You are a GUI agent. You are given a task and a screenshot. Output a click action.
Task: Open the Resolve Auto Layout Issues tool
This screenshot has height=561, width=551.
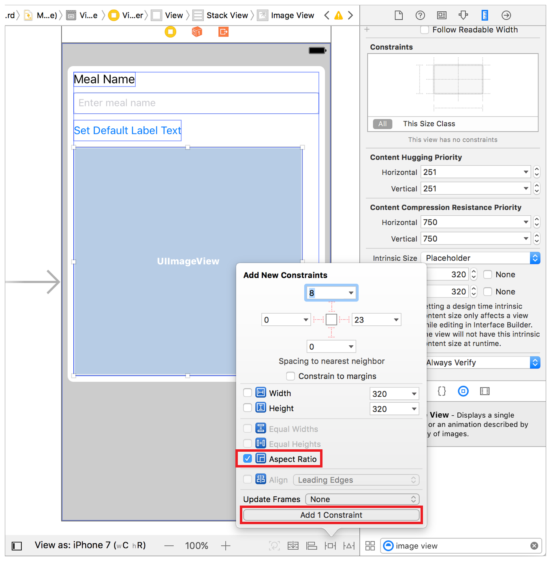tap(349, 546)
